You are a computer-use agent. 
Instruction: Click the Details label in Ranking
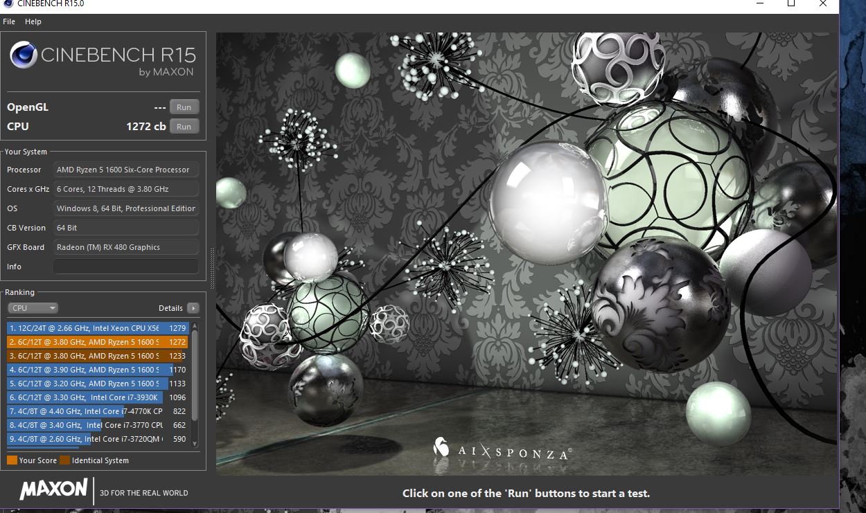pos(170,308)
